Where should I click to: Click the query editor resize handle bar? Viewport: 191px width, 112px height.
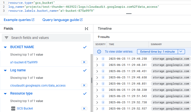click(129, 13)
